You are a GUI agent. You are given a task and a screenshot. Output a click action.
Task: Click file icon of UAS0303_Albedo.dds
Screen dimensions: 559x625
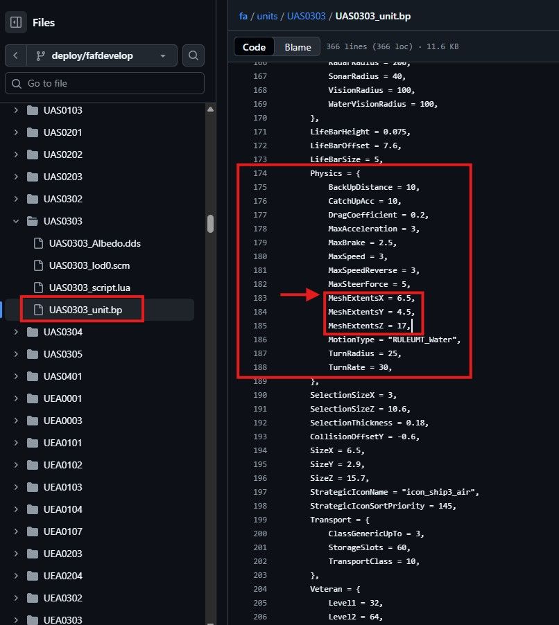pos(38,243)
